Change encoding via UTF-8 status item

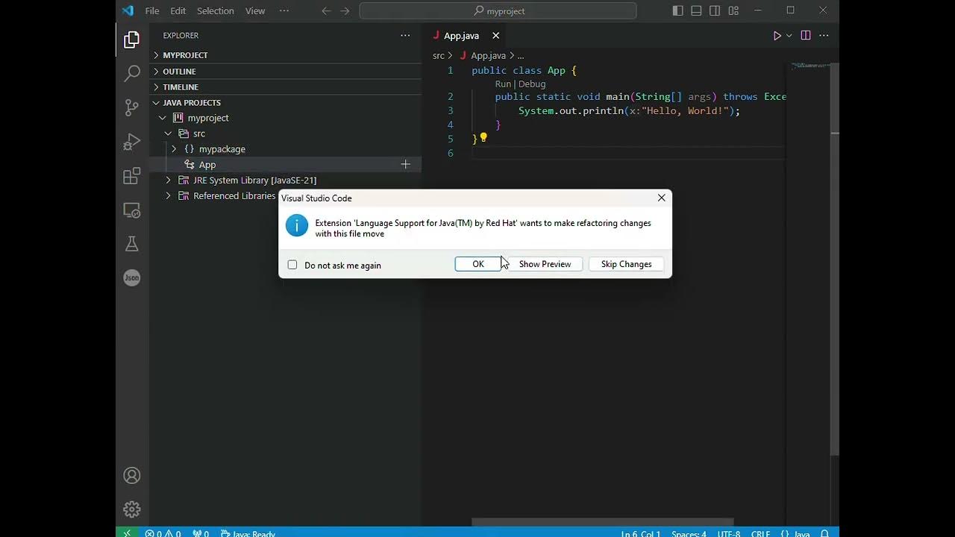pyautogui.click(x=729, y=533)
